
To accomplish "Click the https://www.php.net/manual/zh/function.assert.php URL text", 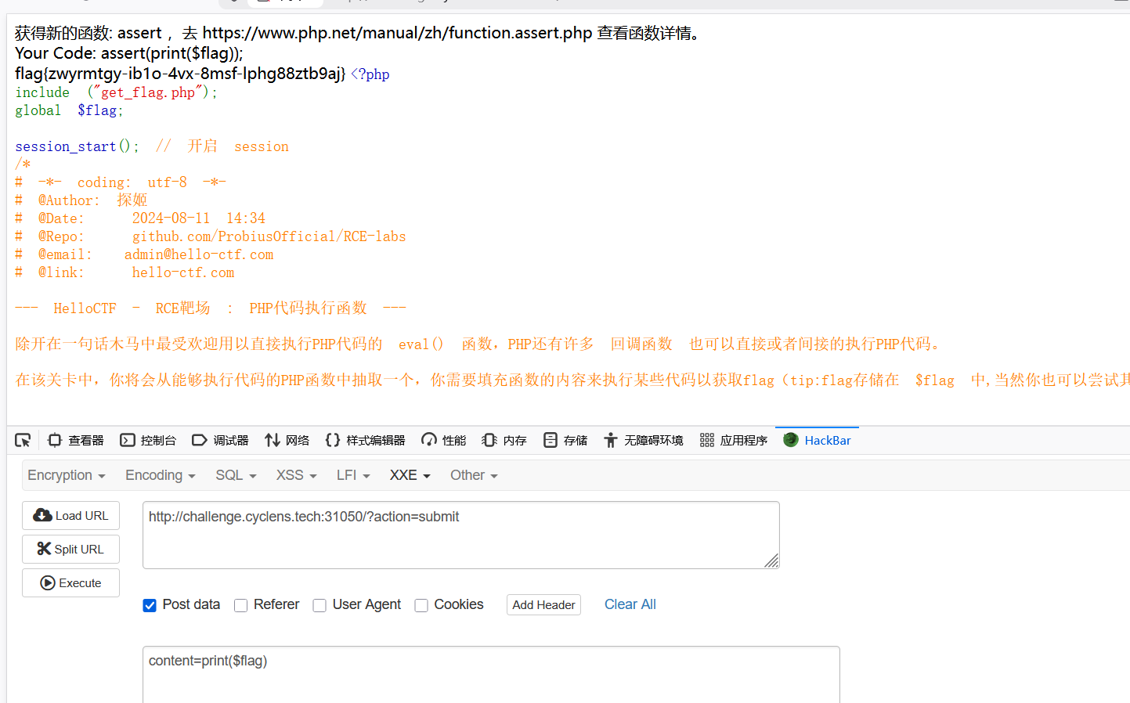I will [397, 33].
